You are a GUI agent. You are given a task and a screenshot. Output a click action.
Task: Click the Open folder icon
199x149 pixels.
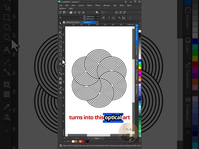[x=64, y=12]
